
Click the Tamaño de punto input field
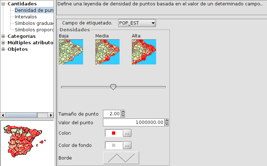(112, 114)
